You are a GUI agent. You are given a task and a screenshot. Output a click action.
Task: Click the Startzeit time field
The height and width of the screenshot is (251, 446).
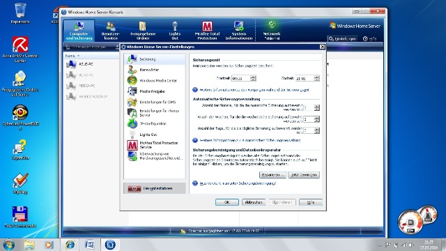tap(241, 78)
